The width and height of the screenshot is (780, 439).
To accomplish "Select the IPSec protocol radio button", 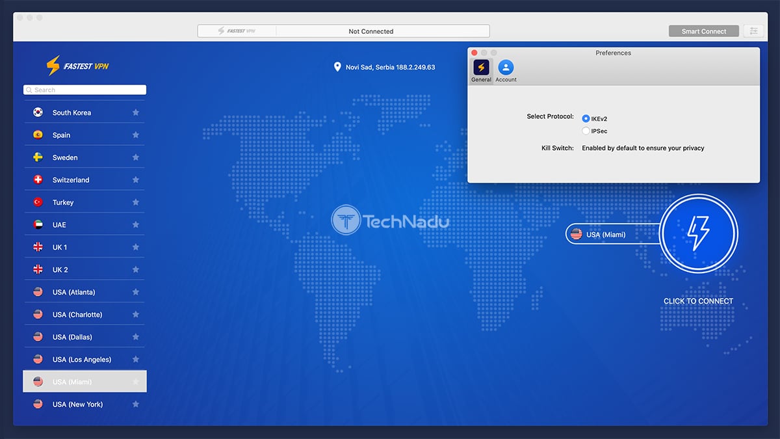I will [x=586, y=131].
